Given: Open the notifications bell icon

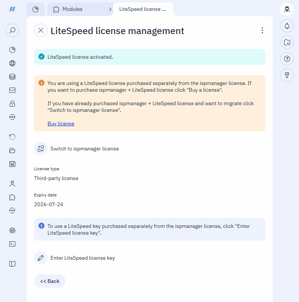Looking at the screenshot, I should (287, 26).
